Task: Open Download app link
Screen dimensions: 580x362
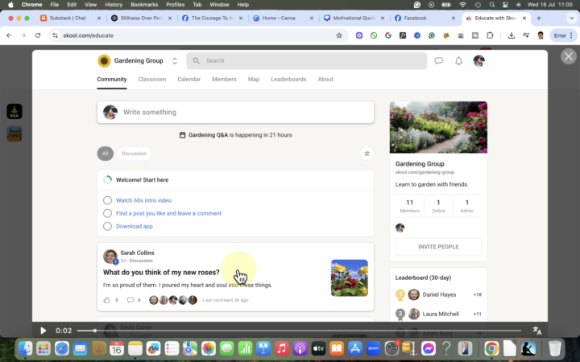Action: [x=135, y=226]
